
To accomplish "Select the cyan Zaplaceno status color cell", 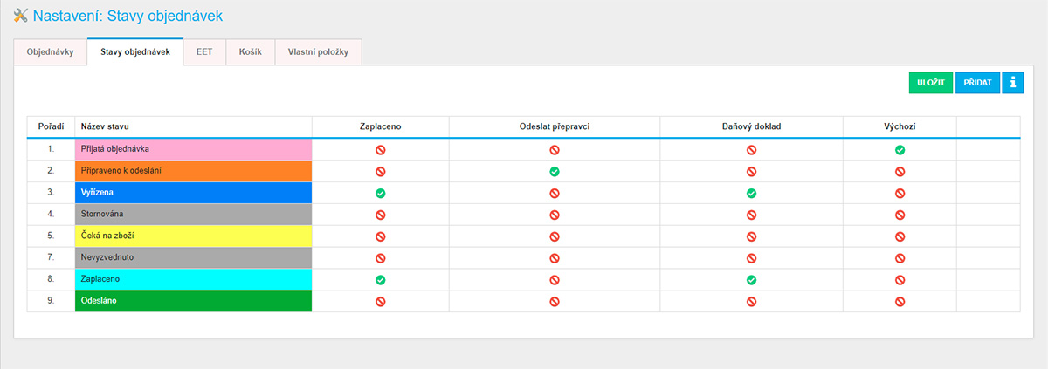I will coord(193,280).
